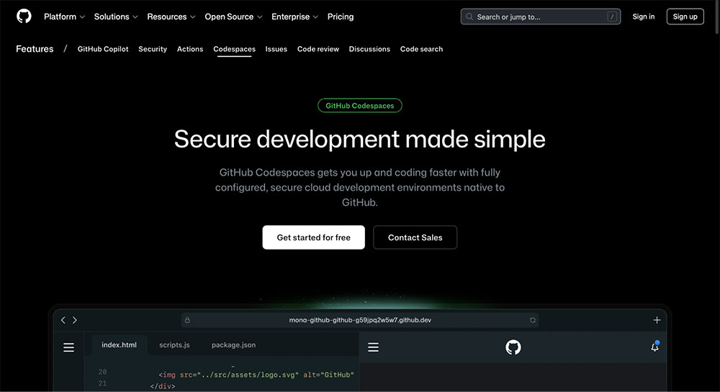Image resolution: width=720 pixels, height=392 pixels.
Task: Click the Contact Sales button
Action: click(415, 237)
